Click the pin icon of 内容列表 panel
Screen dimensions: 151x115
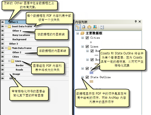click(x=136, y=22)
